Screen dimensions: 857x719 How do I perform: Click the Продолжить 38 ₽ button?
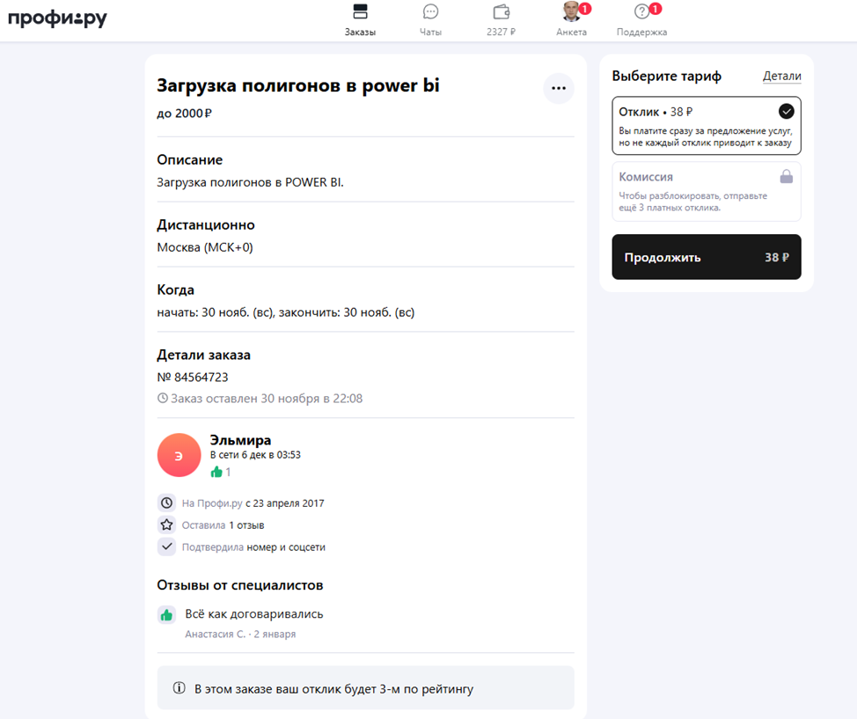pos(707,257)
